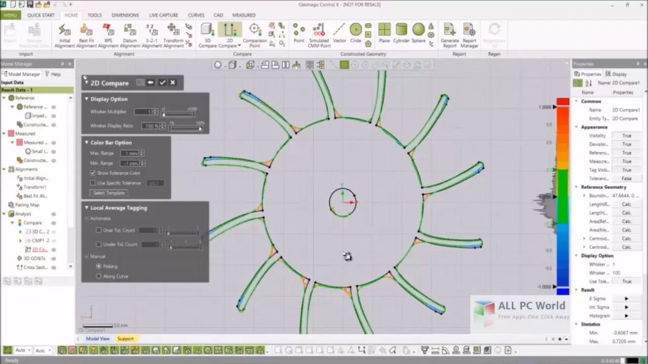Open the Initial Alignment tool
The image size is (648, 364).
[64, 35]
